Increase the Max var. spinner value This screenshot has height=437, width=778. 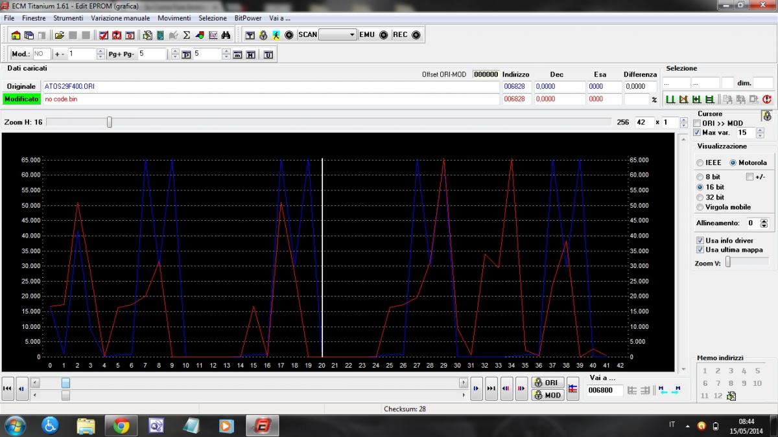pos(760,130)
